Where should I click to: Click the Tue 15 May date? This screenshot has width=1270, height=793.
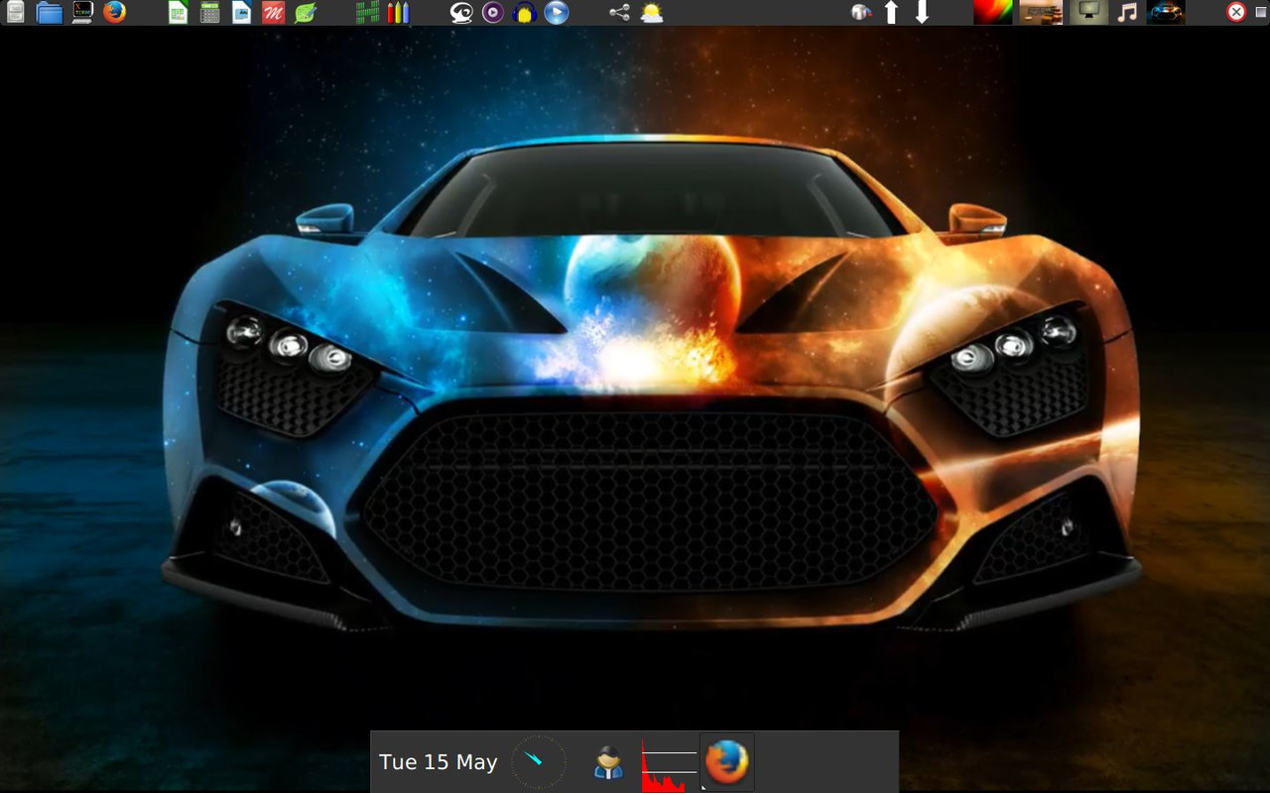coord(439,762)
